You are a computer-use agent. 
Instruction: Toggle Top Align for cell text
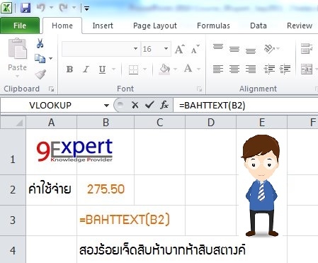coord(218,47)
